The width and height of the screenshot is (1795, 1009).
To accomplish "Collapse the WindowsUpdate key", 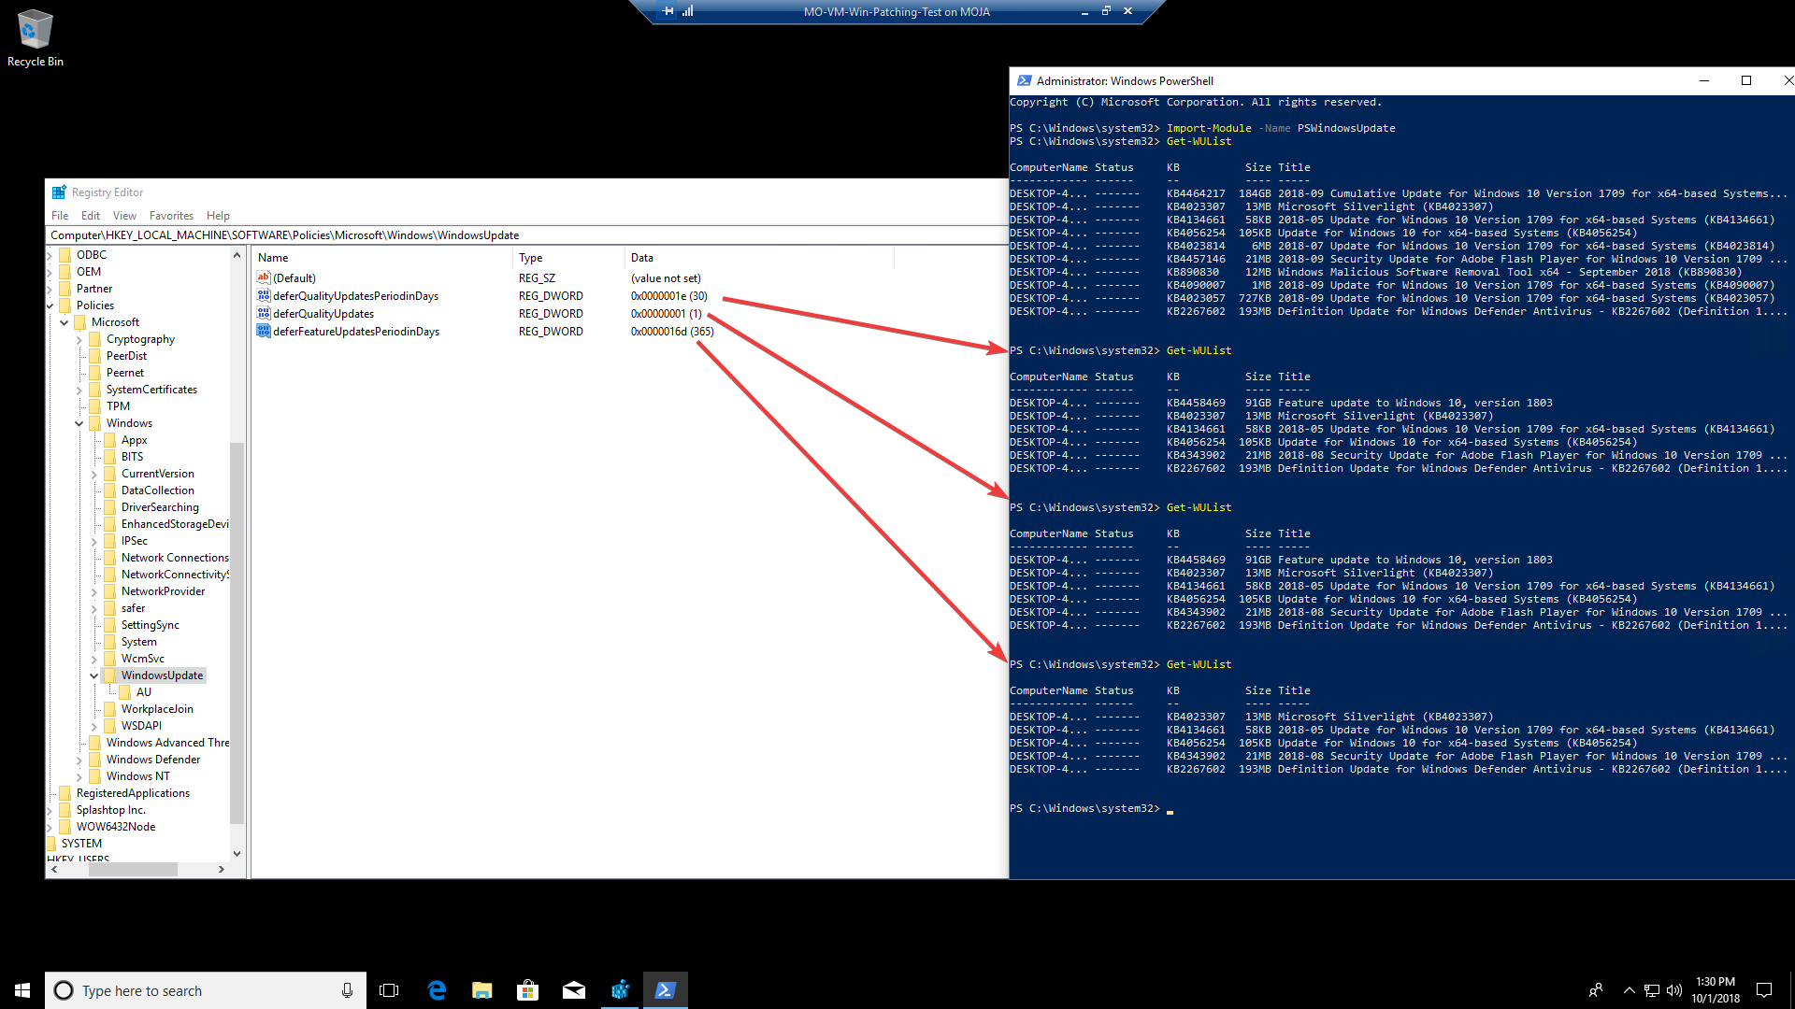I will [x=94, y=675].
